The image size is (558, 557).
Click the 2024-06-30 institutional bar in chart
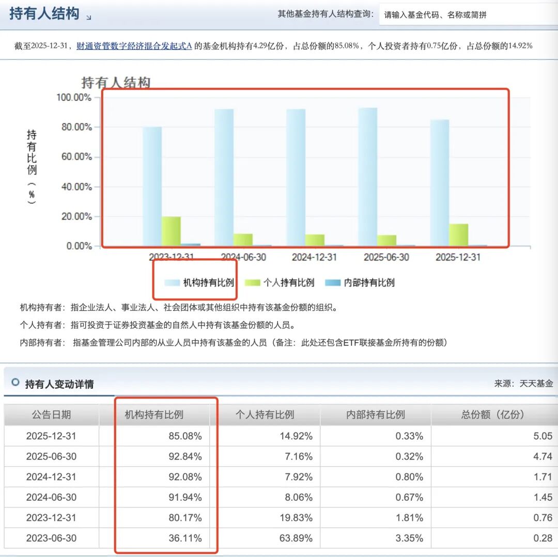click(224, 178)
